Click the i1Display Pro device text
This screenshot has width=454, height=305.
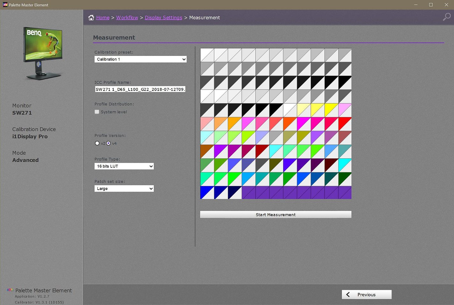click(30, 136)
